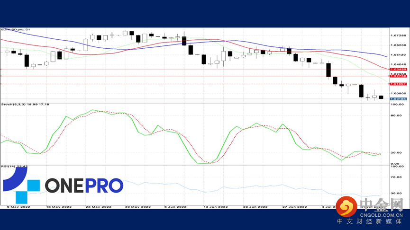Image resolution: width=410 pixels, height=230 pixels.
Task: Click the 1.05120 price axis label
Action: 398,55
